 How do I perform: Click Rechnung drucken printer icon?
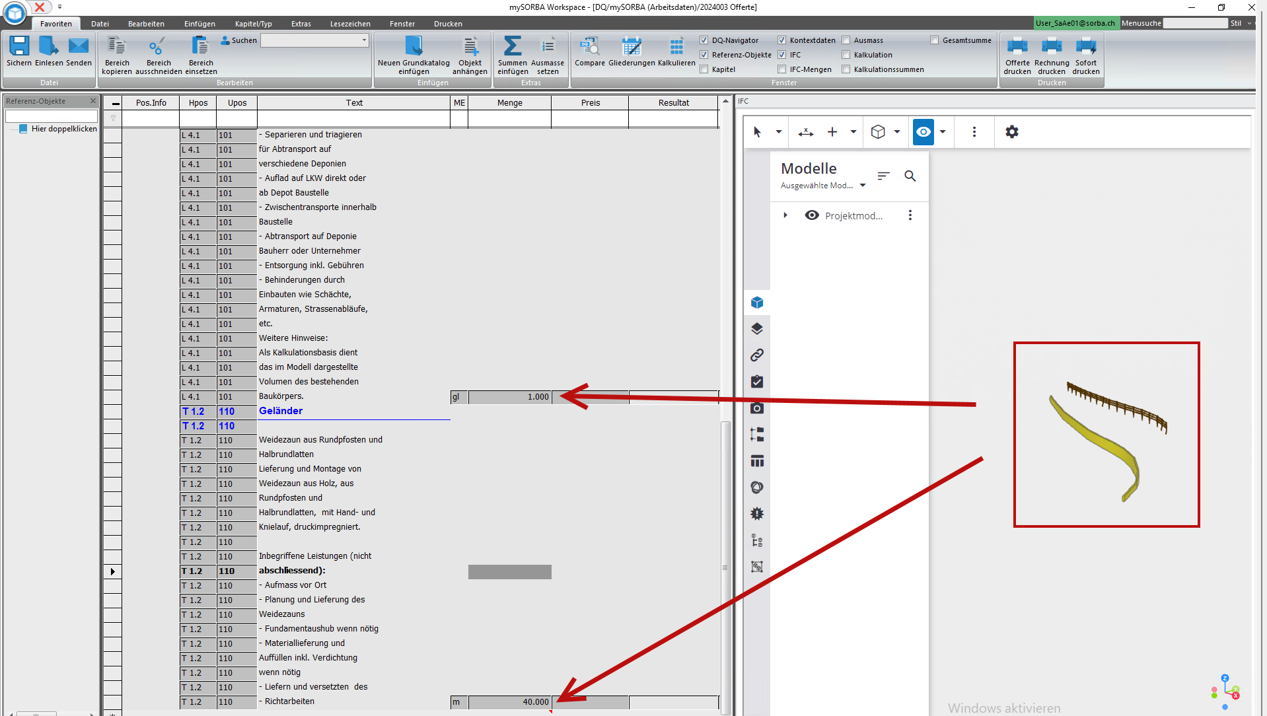tap(1052, 46)
